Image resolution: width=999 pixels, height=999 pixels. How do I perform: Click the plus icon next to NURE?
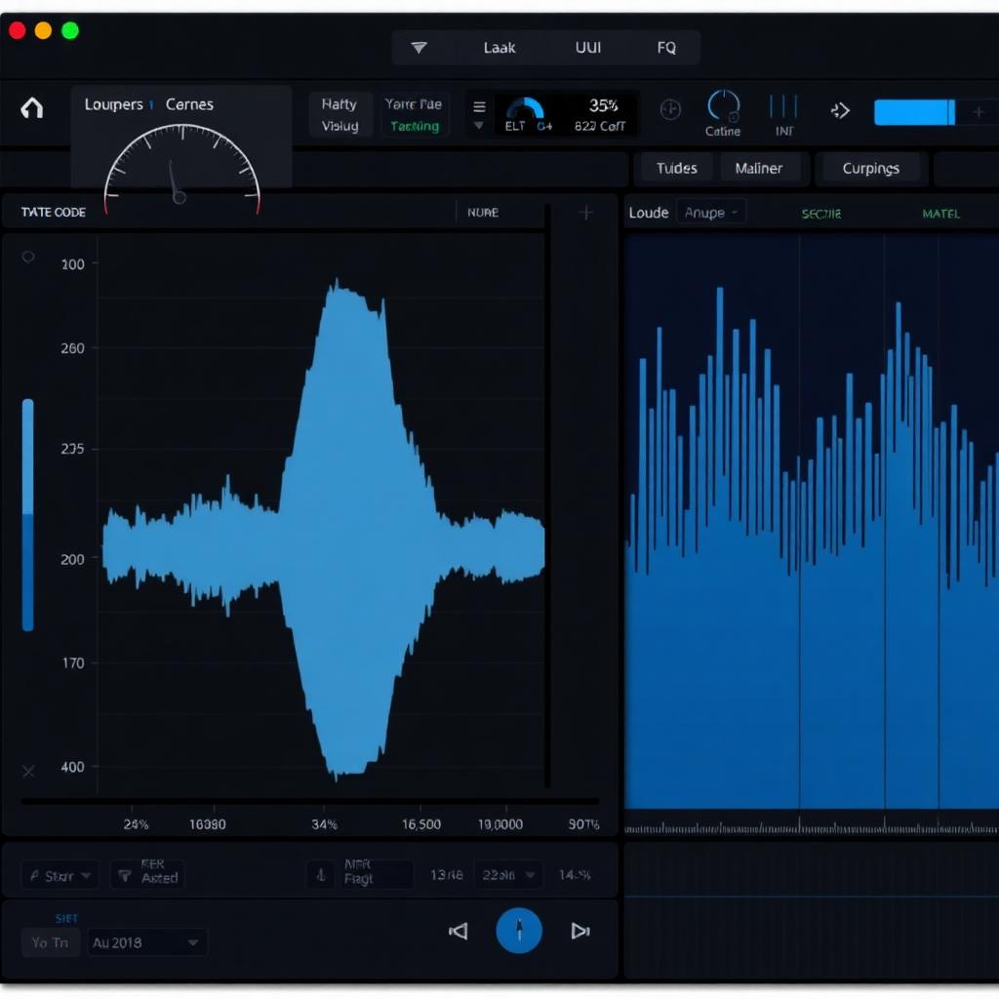point(585,213)
